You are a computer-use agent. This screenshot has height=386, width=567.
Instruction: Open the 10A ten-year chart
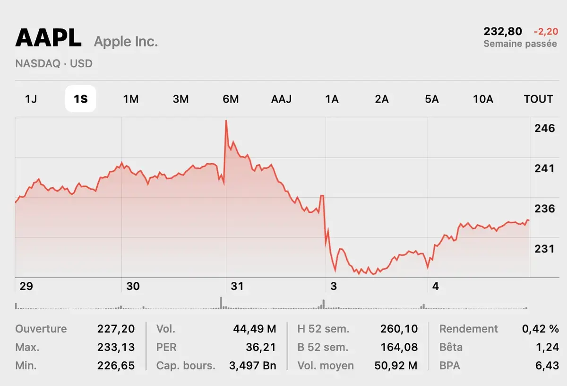pos(482,99)
